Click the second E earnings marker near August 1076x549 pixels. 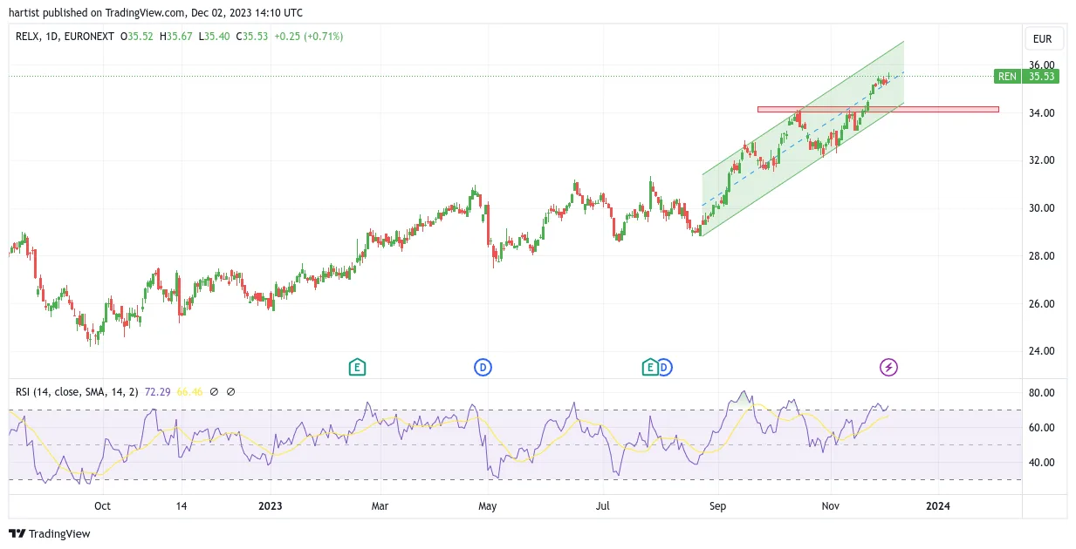[x=650, y=368]
